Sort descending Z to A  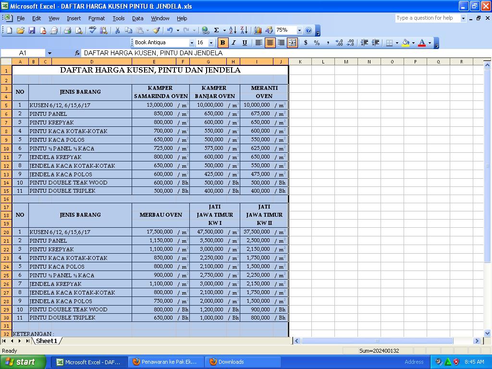[244, 30]
